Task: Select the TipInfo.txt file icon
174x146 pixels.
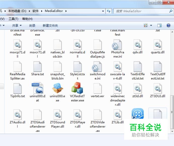Action: click(x=18, y=88)
